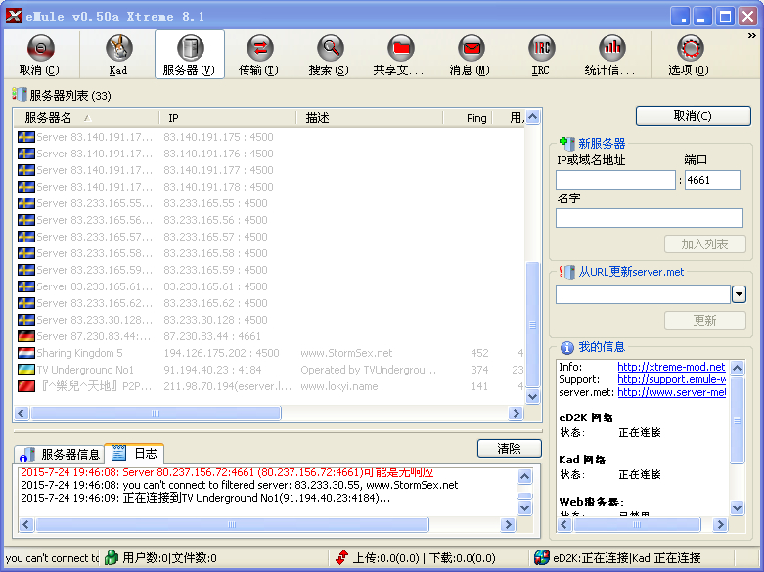Viewport: 764px width, 572px height.
Task: Sort by IP column header
Action: (x=228, y=118)
